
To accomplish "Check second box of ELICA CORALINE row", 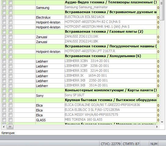I will point(10,105).
